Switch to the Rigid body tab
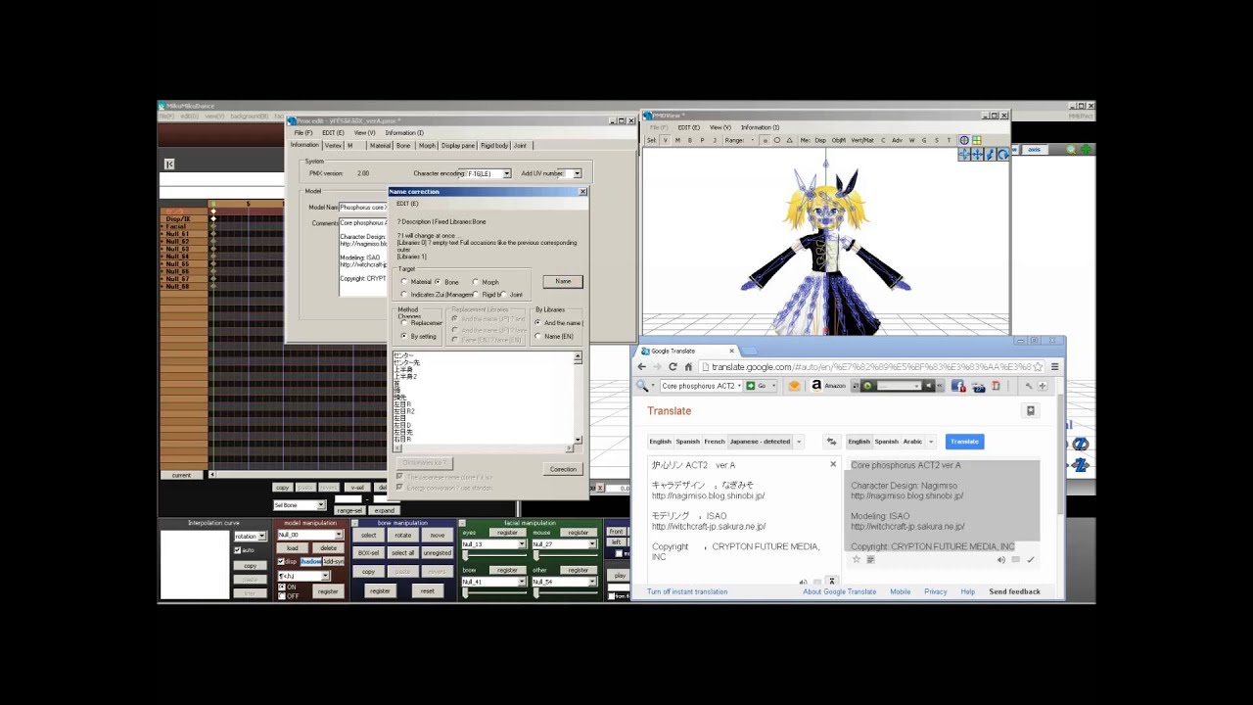Image resolution: width=1253 pixels, height=705 pixels. tap(494, 146)
